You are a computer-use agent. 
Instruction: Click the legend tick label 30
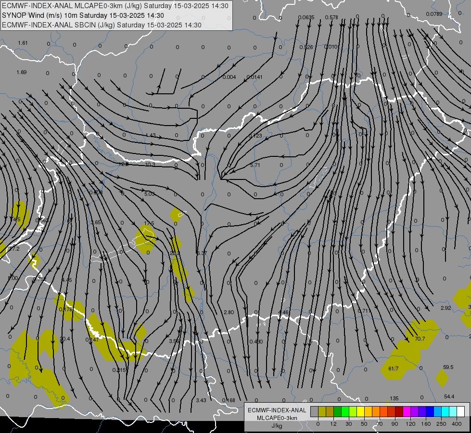349,424
